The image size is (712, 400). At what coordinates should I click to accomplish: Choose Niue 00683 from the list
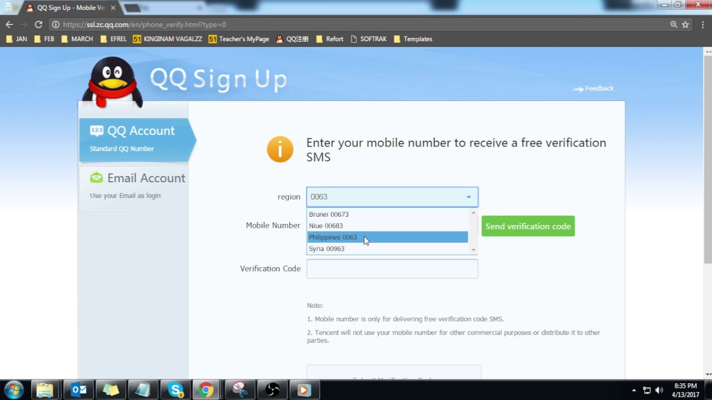(388, 226)
